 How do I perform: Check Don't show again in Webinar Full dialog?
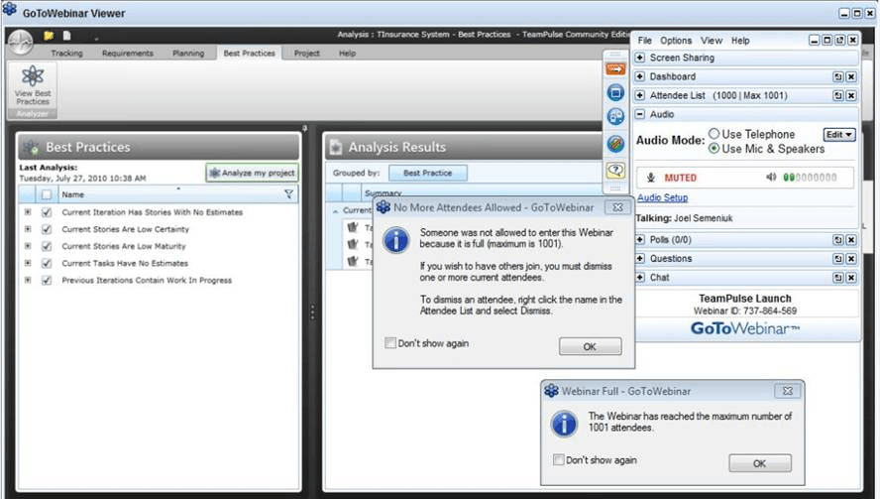tap(558, 459)
